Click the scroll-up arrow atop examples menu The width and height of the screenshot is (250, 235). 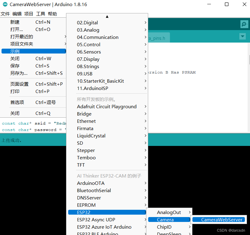click(x=107, y=17)
